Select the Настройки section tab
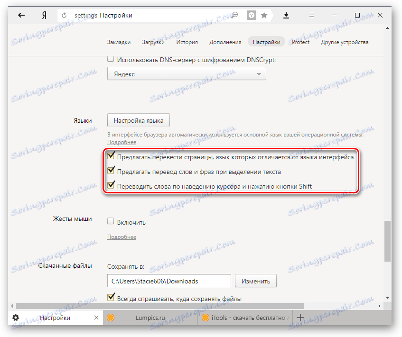The height and width of the screenshot is (337, 402). [266, 42]
